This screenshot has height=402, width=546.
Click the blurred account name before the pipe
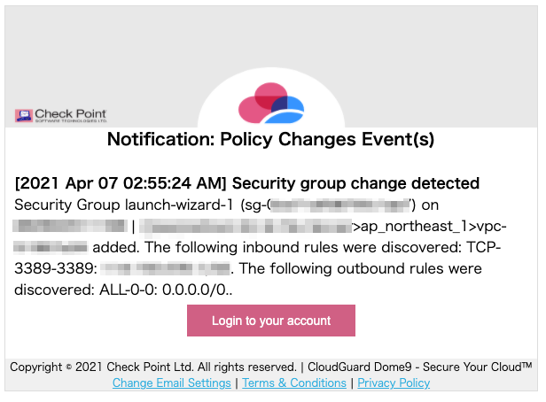(x=70, y=226)
